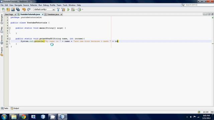Switch to the Tomatoes.java tab
The height and width of the screenshot is (120, 214).
coord(53,14)
